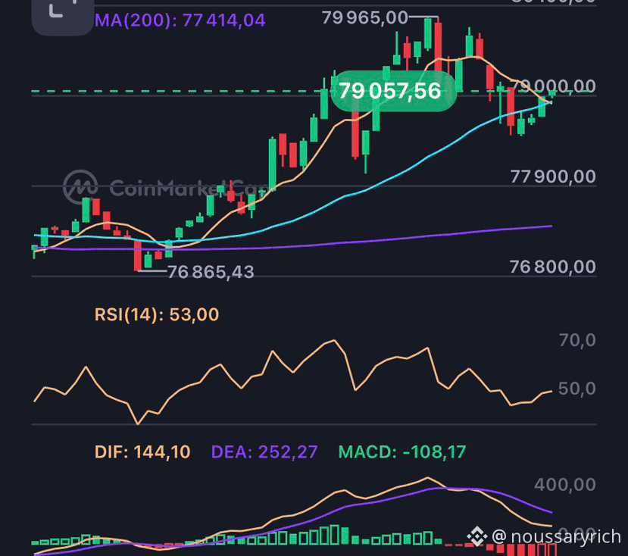Tap the DIF: 144,10 value

click(142, 452)
